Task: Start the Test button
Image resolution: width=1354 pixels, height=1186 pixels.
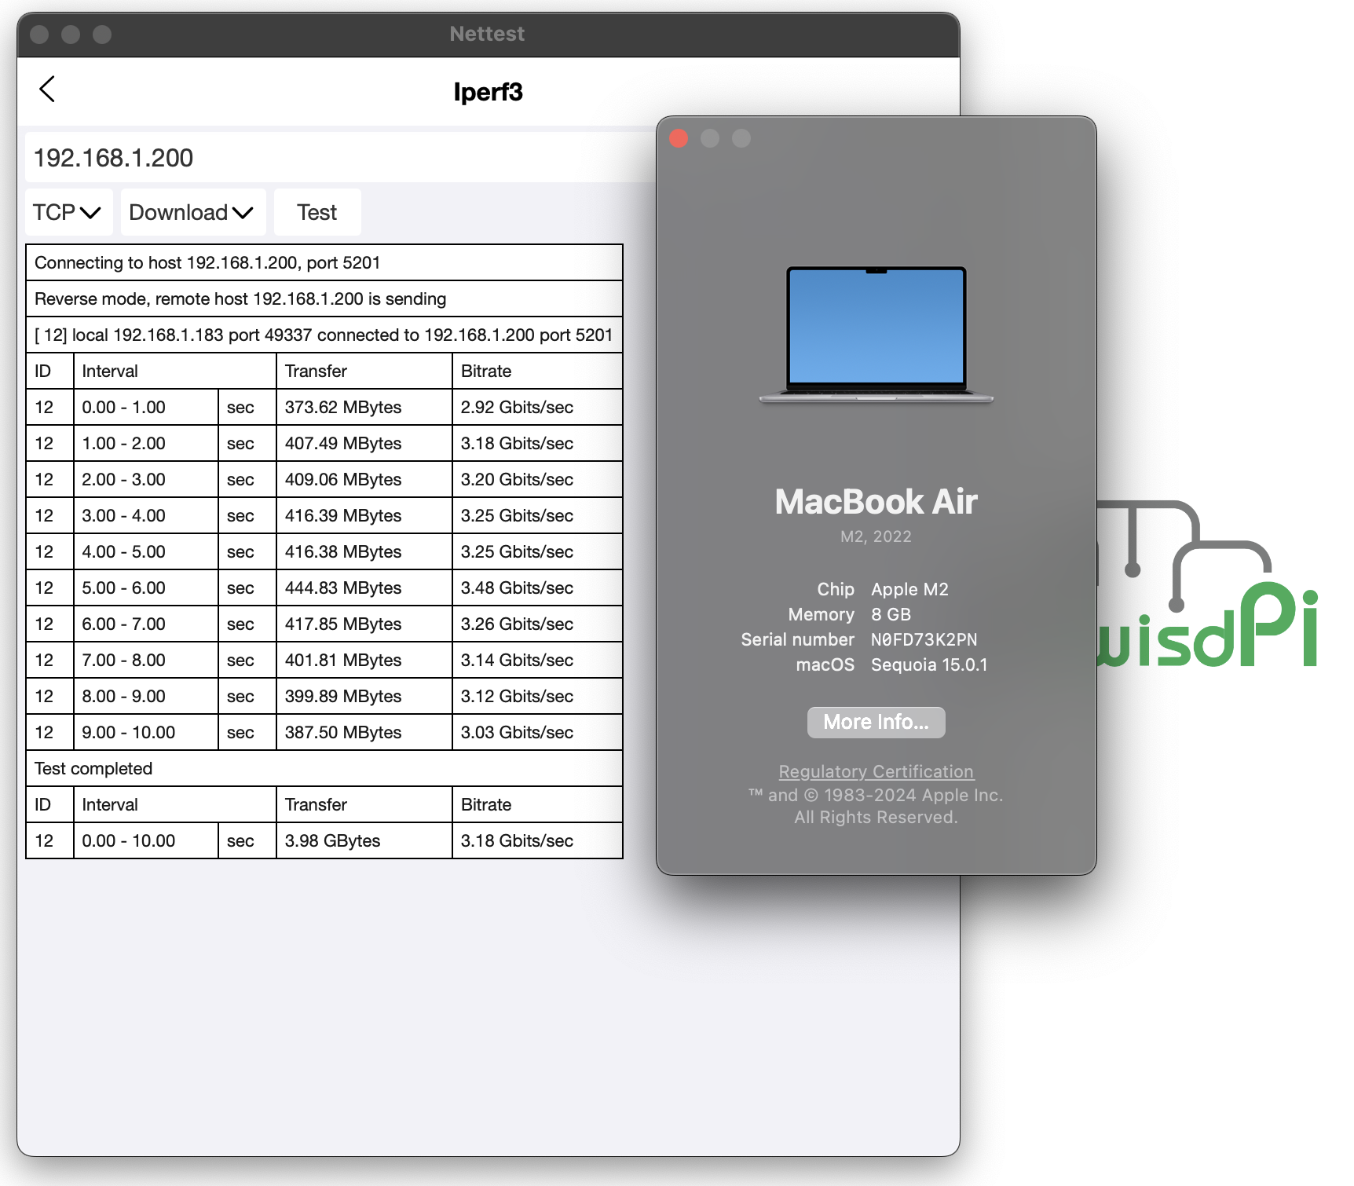Action: (x=317, y=212)
